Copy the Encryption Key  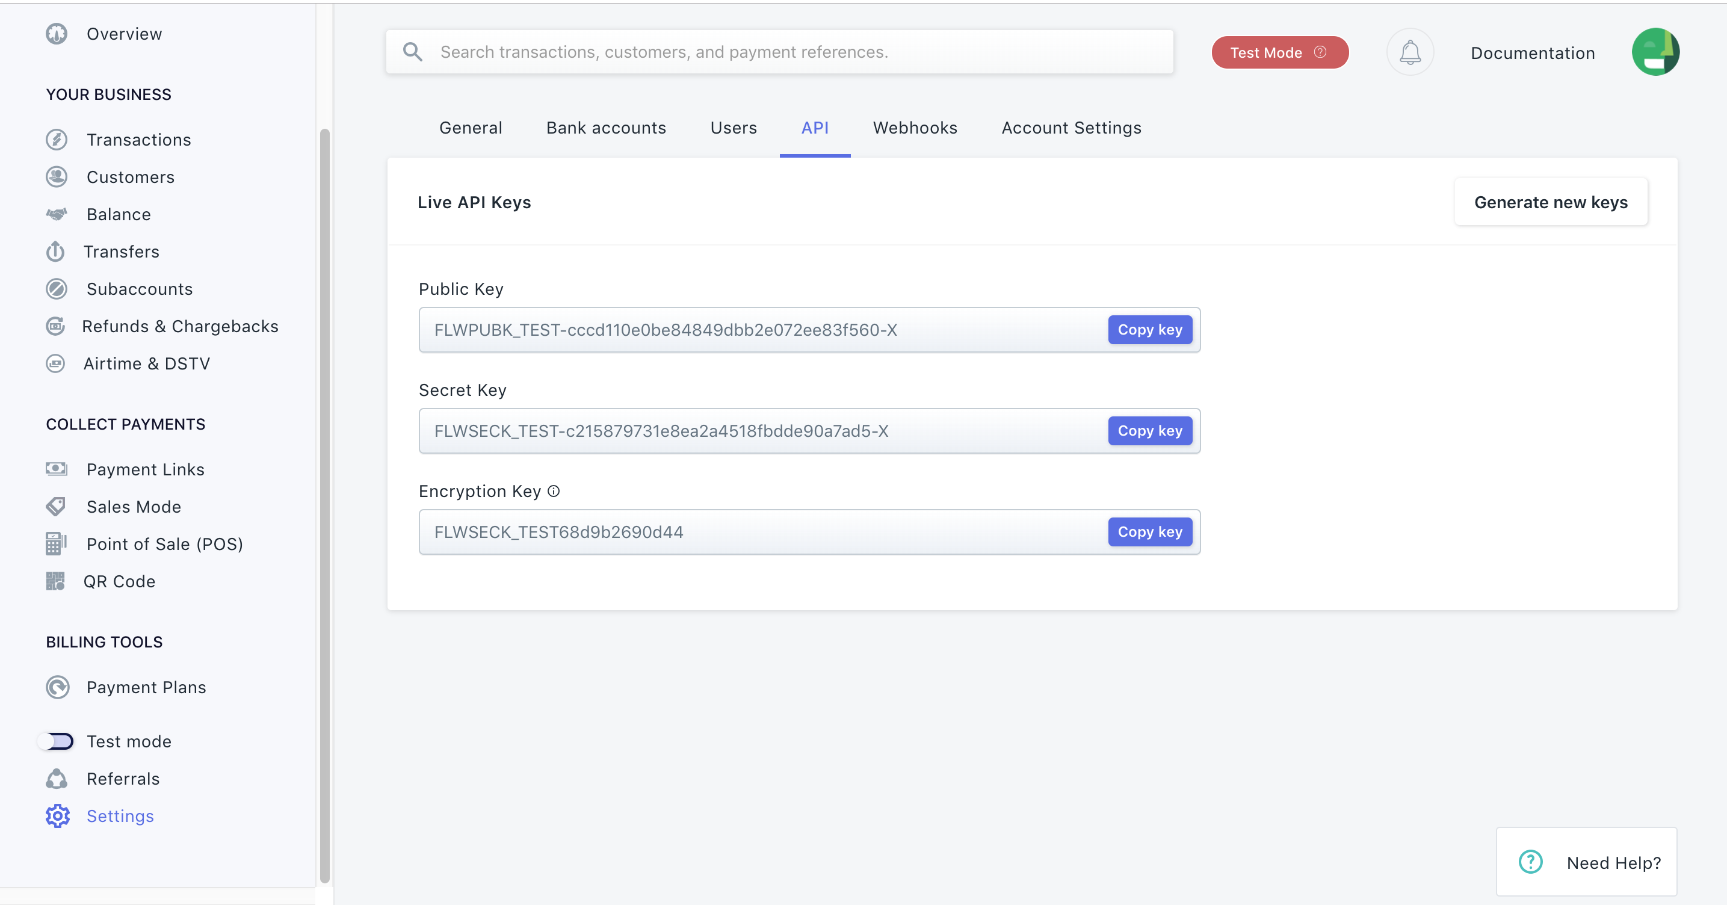(x=1150, y=533)
